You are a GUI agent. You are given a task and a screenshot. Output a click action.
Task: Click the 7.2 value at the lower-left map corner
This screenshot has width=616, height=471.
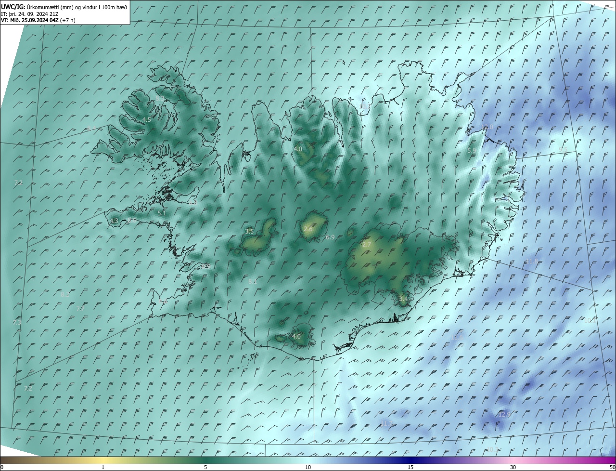(28, 388)
